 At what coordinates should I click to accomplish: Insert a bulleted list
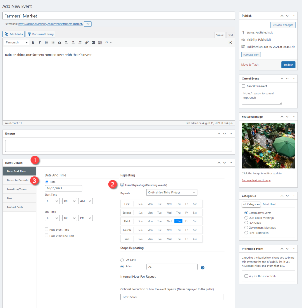(x=46, y=42)
